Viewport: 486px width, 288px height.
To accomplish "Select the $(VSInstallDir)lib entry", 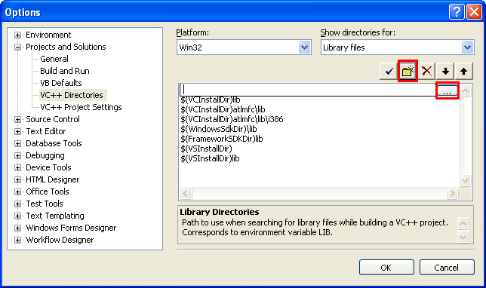I will (210, 158).
